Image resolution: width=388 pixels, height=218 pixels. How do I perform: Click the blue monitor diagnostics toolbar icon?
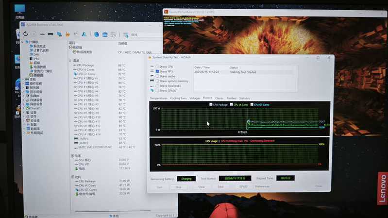pos(59,34)
